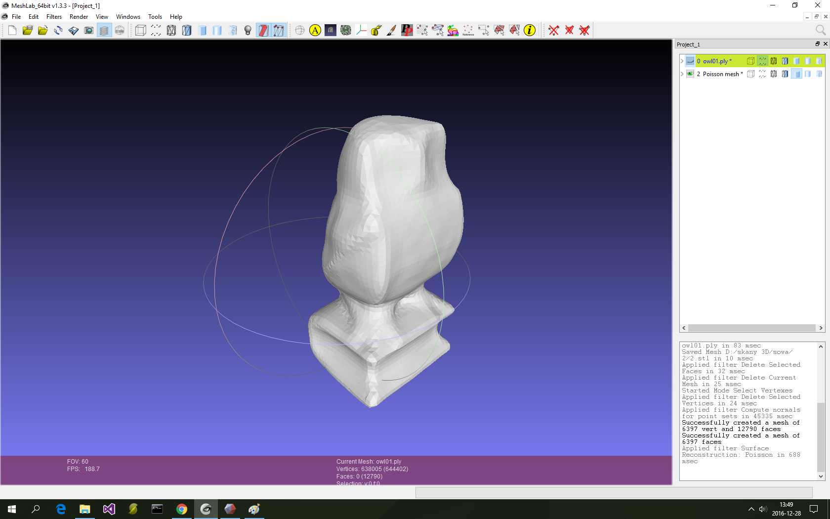This screenshot has width=830, height=519.
Task: Open the Filters menu
Action: [54, 16]
